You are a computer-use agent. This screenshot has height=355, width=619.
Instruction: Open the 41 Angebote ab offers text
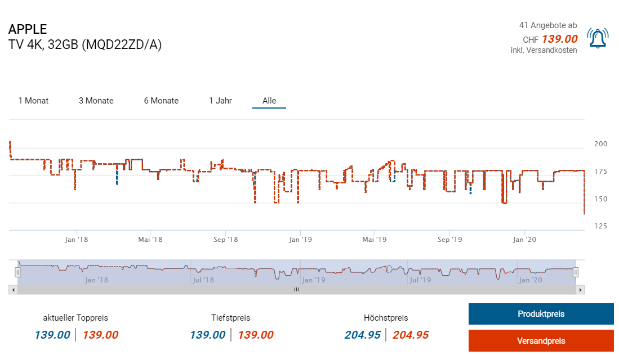pyautogui.click(x=547, y=25)
